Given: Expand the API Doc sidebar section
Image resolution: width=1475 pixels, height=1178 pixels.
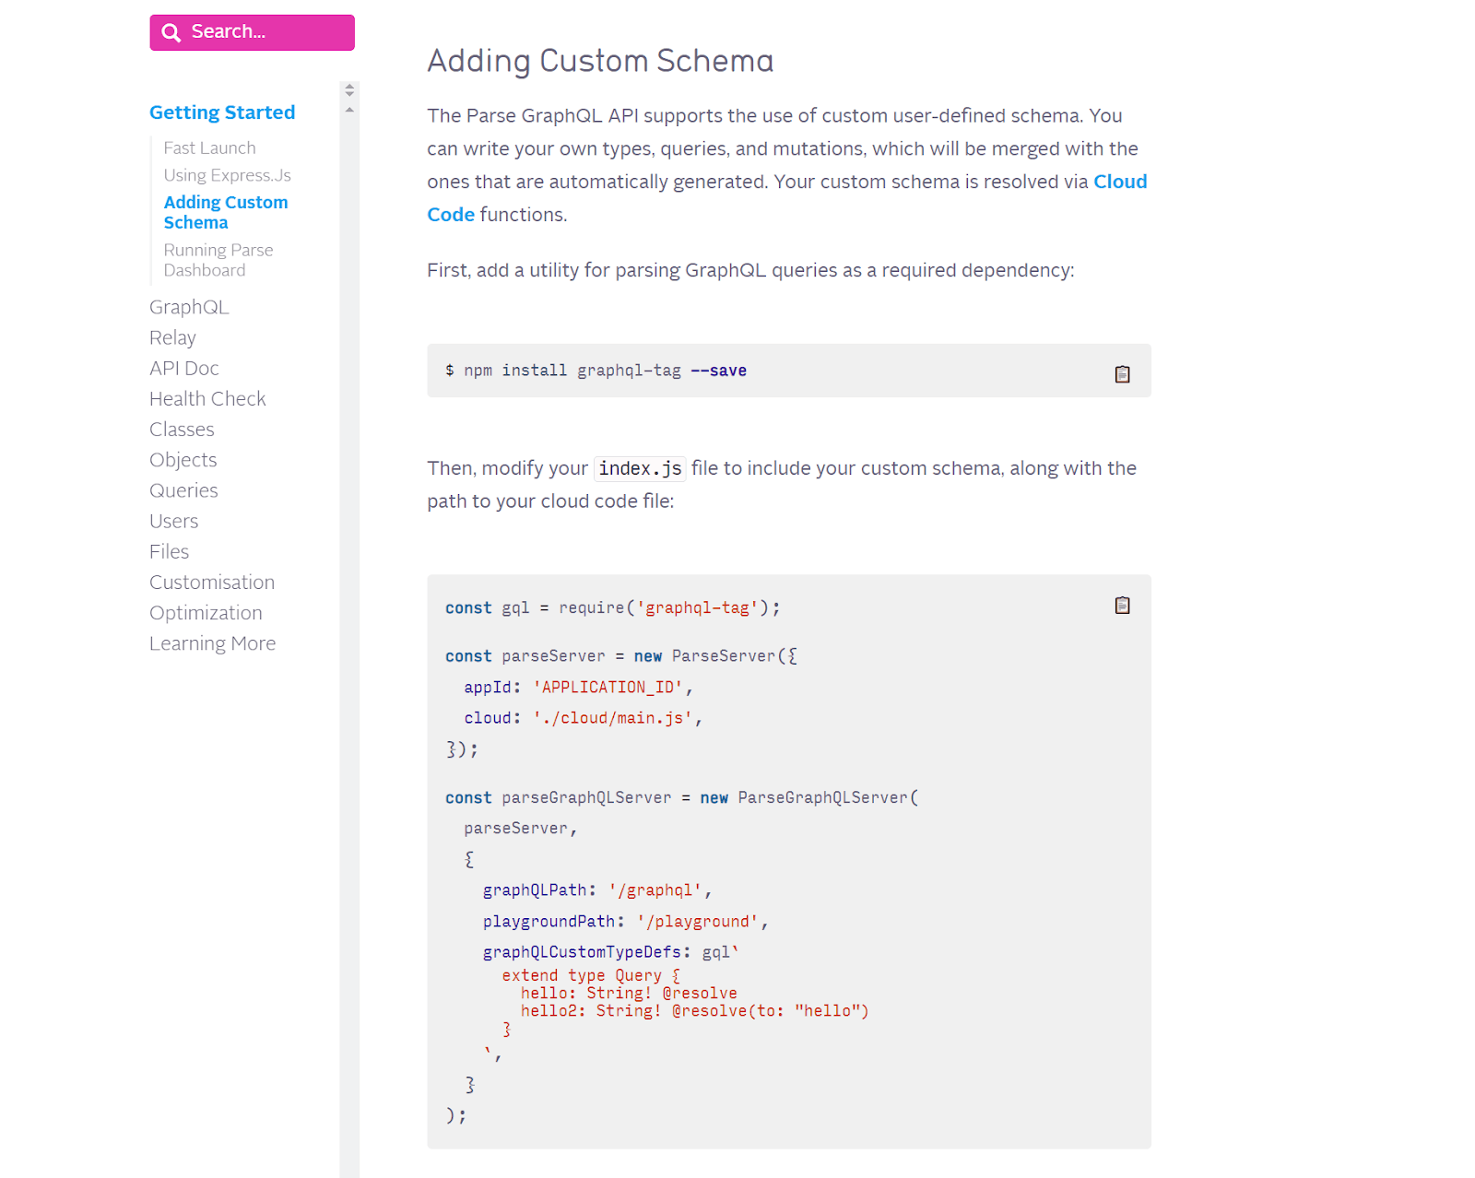Looking at the screenshot, I should (x=183, y=368).
